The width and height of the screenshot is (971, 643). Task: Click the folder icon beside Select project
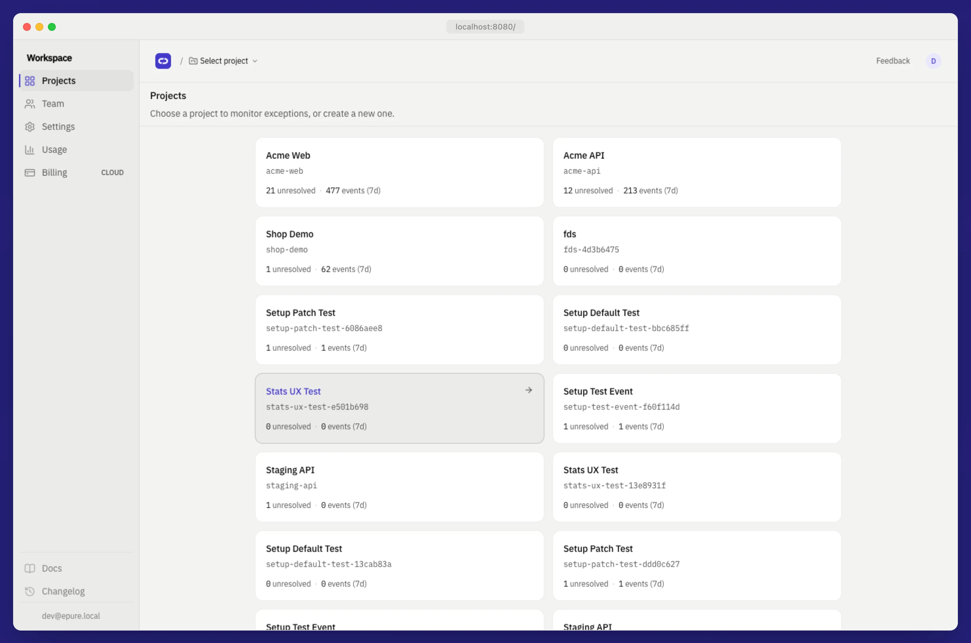click(x=193, y=61)
